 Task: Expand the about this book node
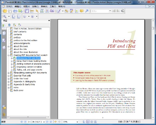(9, 47)
